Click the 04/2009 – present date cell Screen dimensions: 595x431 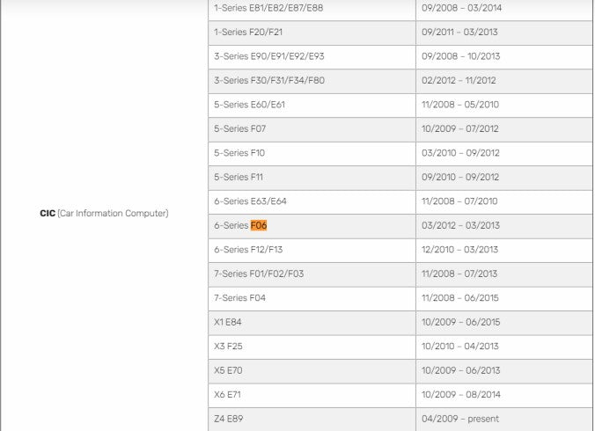(x=460, y=419)
